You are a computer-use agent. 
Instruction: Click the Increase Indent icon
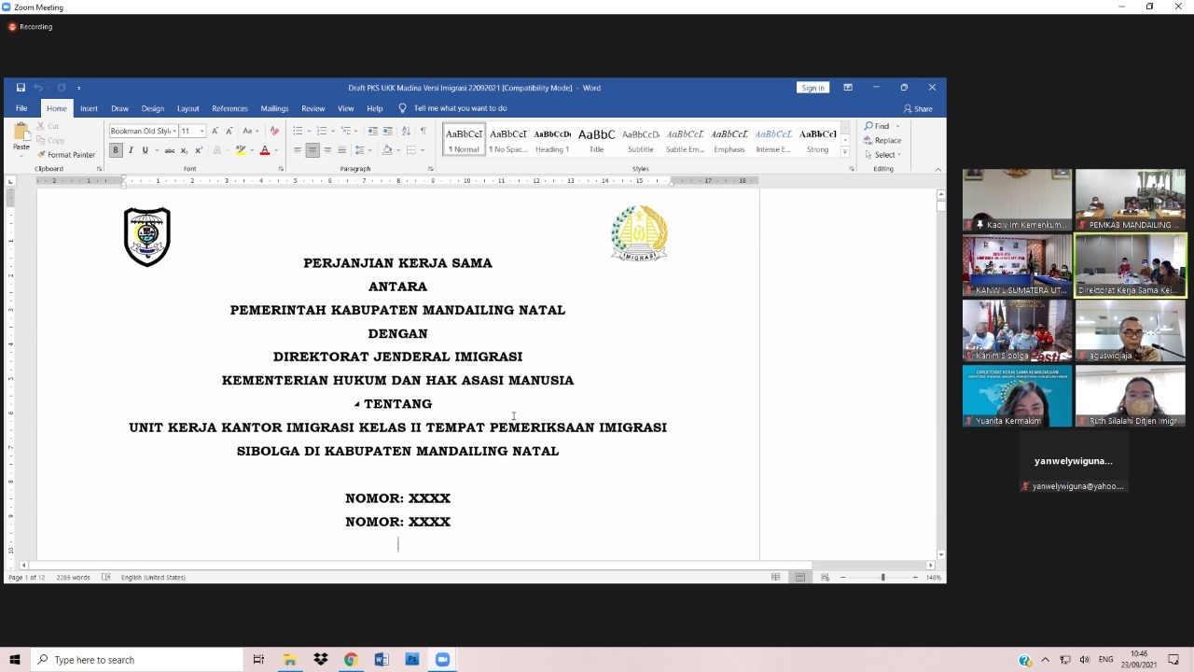click(387, 131)
